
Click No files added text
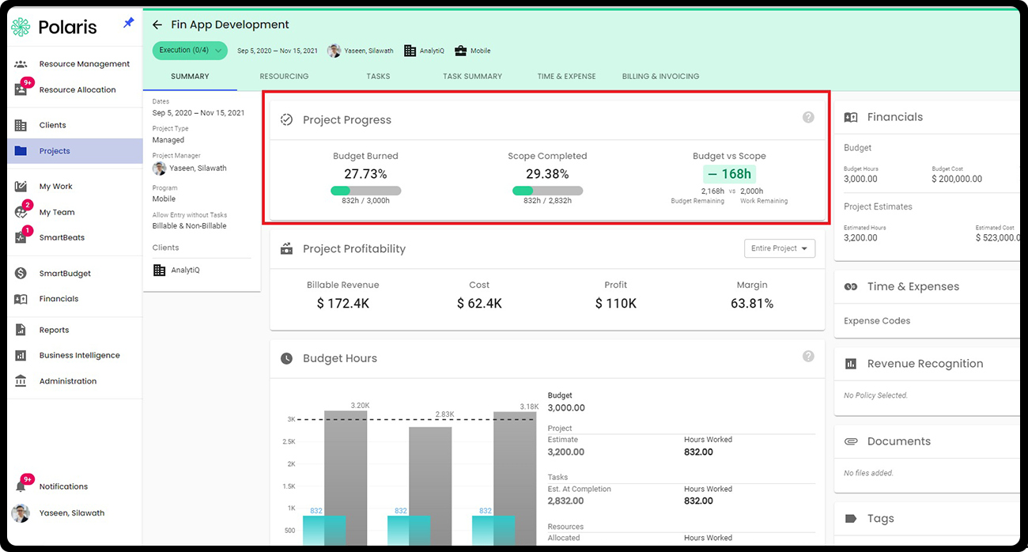pos(868,473)
